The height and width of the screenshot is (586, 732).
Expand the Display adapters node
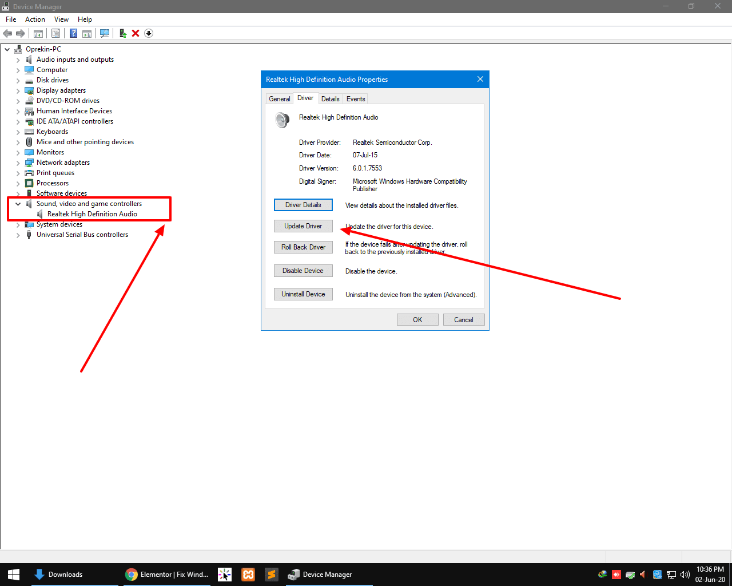(x=18, y=90)
